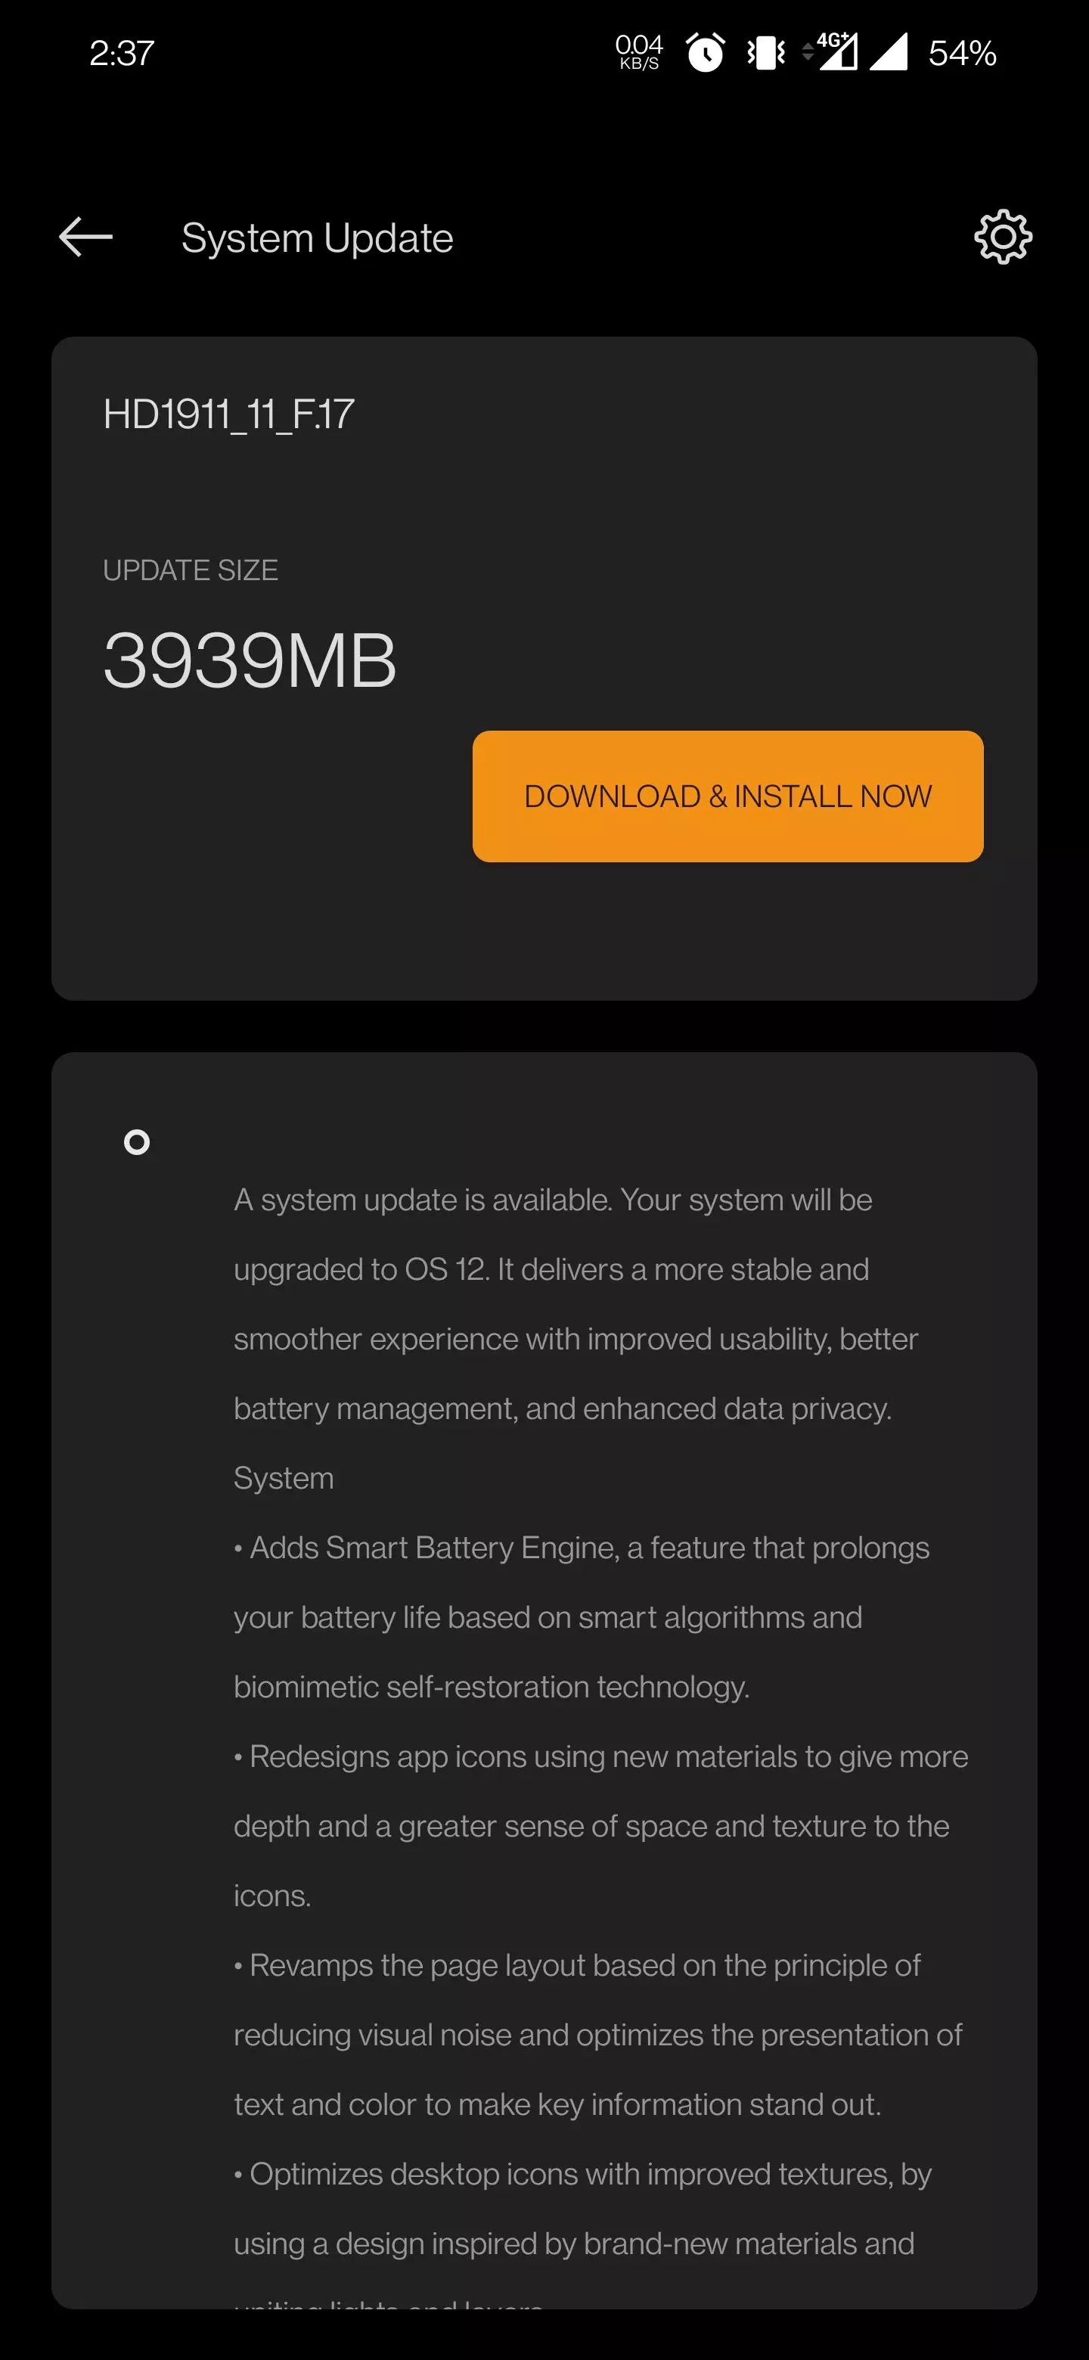Image resolution: width=1089 pixels, height=2360 pixels.
Task: Tap the circle bullet icon in changelog
Action: [136, 1142]
